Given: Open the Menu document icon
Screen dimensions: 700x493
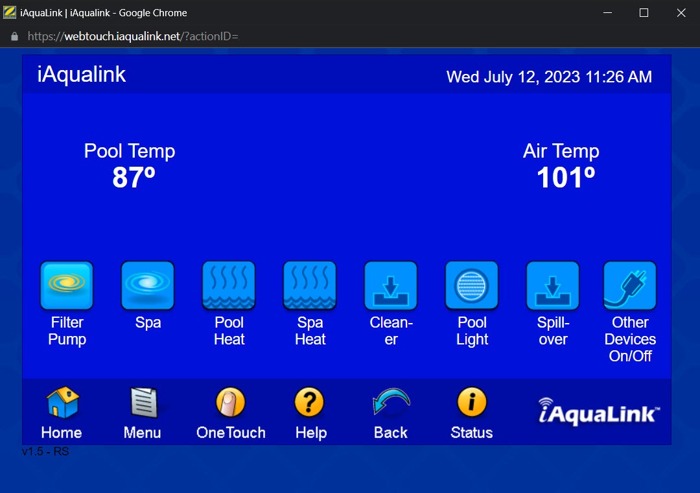Looking at the screenshot, I should (143, 402).
